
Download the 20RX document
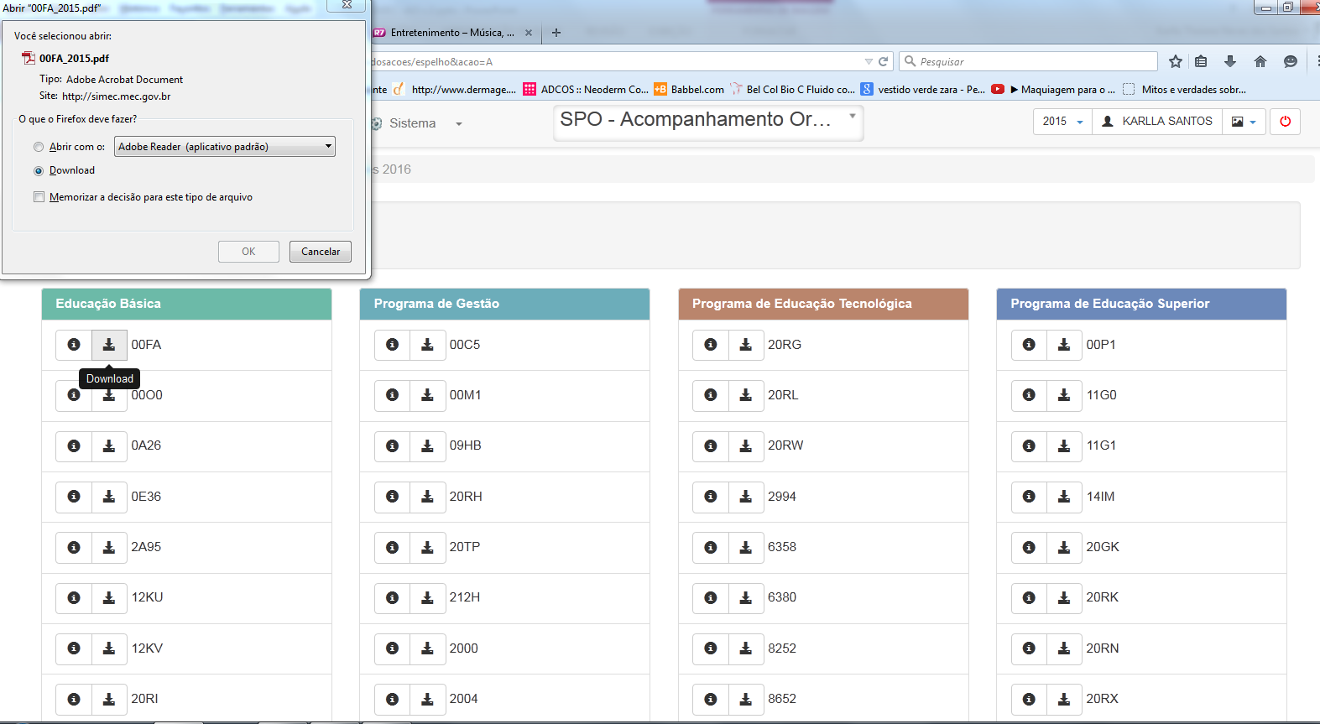1064,699
